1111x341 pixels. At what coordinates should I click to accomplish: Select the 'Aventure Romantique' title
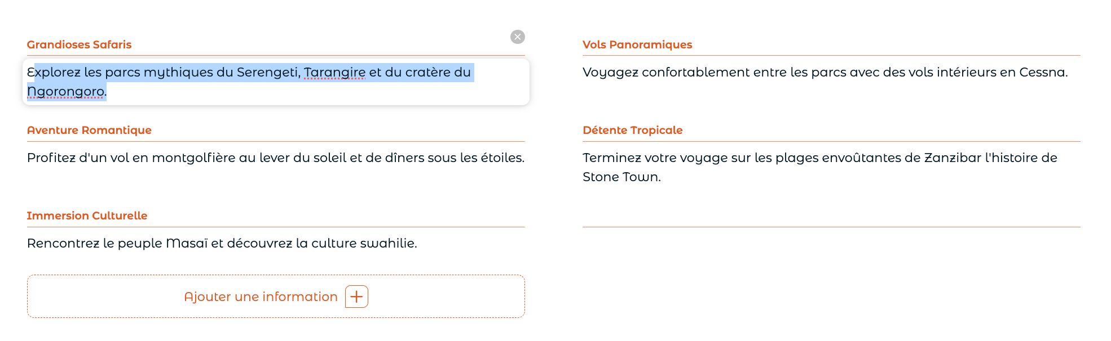(x=89, y=130)
